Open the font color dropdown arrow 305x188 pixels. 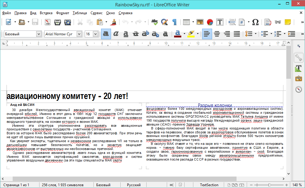pos(184,34)
